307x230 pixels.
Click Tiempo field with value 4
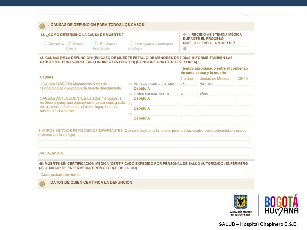point(189,94)
